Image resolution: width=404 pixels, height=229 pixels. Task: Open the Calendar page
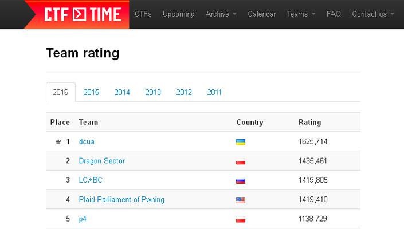[262, 14]
